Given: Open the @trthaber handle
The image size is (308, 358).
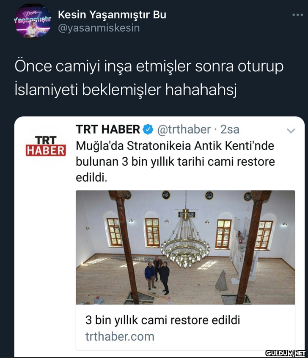Looking at the screenshot, I should coord(184,129).
